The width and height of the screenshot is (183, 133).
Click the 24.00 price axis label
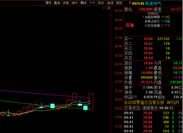(x=118, y=64)
